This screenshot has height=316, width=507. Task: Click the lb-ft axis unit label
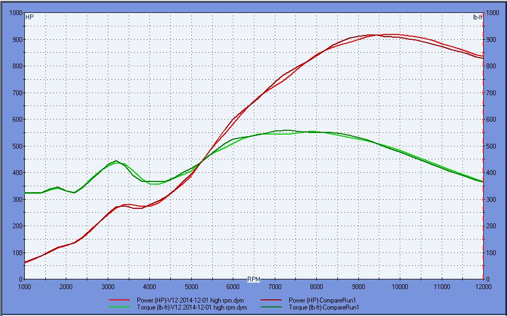click(x=477, y=17)
